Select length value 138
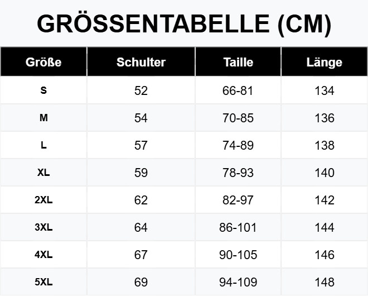This screenshot has width=368, height=296. (x=324, y=145)
